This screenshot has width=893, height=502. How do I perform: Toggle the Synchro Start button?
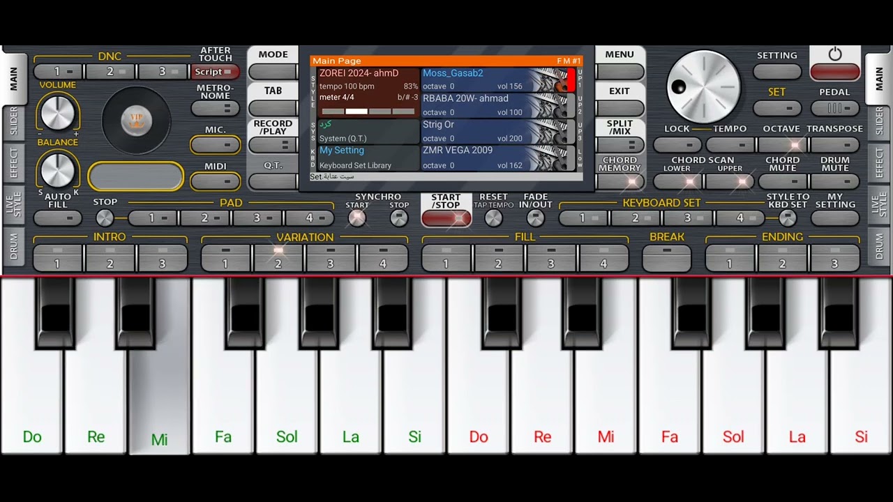pyautogui.click(x=357, y=218)
